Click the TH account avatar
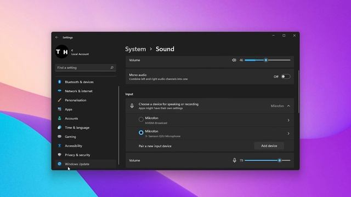351x197 pixels. pyautogui.click(x=62, y=51)
